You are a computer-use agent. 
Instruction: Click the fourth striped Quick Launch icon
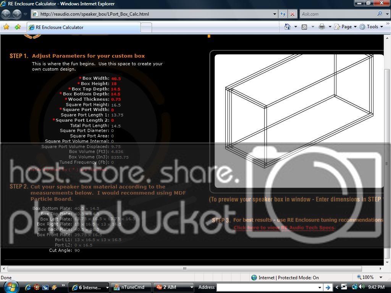[54, 287]
